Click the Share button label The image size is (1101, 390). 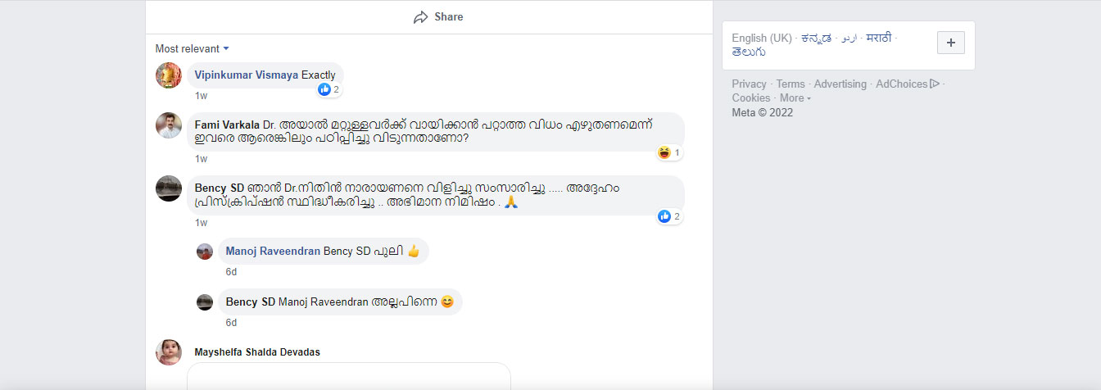[449, 17]
